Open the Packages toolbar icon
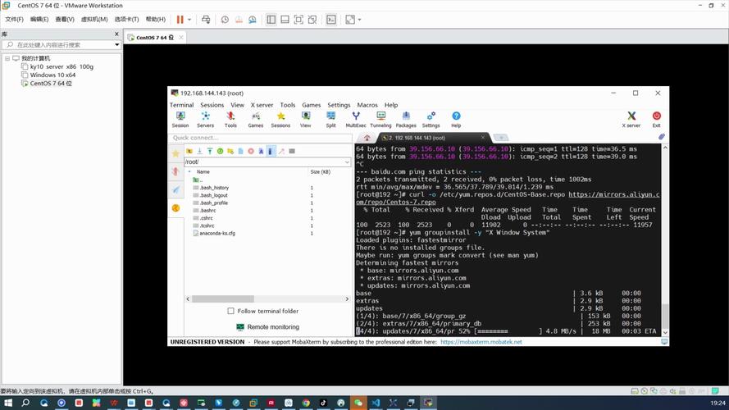Screen dimensions: 729x410 [406, 120]
